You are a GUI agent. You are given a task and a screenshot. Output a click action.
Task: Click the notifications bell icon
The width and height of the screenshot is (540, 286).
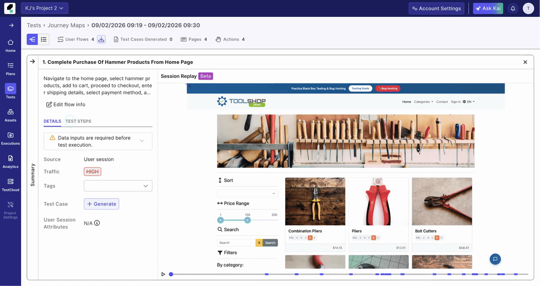click(x=513, y=8)
